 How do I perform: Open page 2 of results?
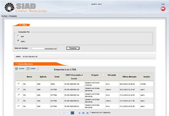tap(76, 113)
